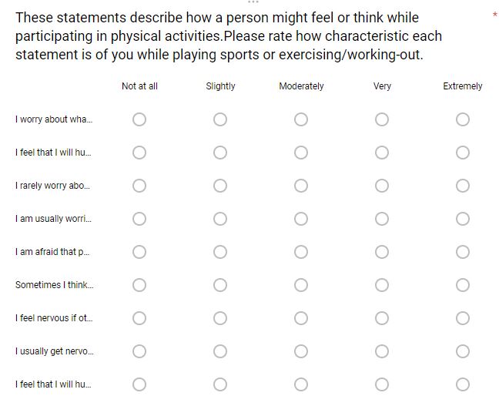Mark 'Extremely' for 'I am afraid that p...'
This screenshot has width=499, height=396.
pyautogui.click(x=463, y=252)
